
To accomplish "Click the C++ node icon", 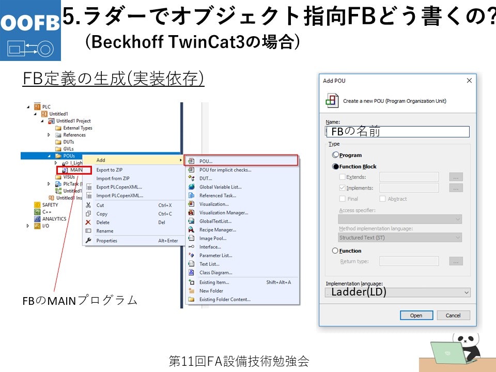I will [37, 212].
